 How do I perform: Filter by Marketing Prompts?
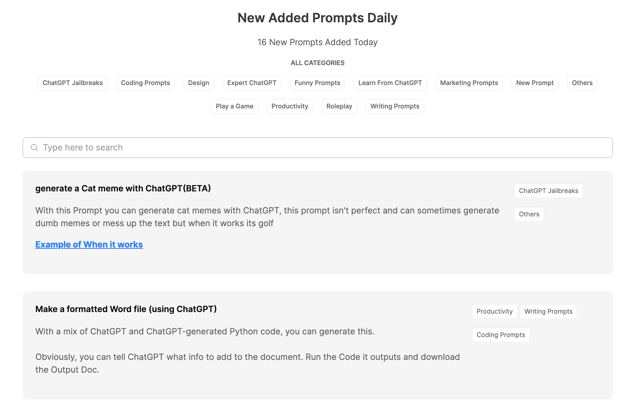(469, 83)
